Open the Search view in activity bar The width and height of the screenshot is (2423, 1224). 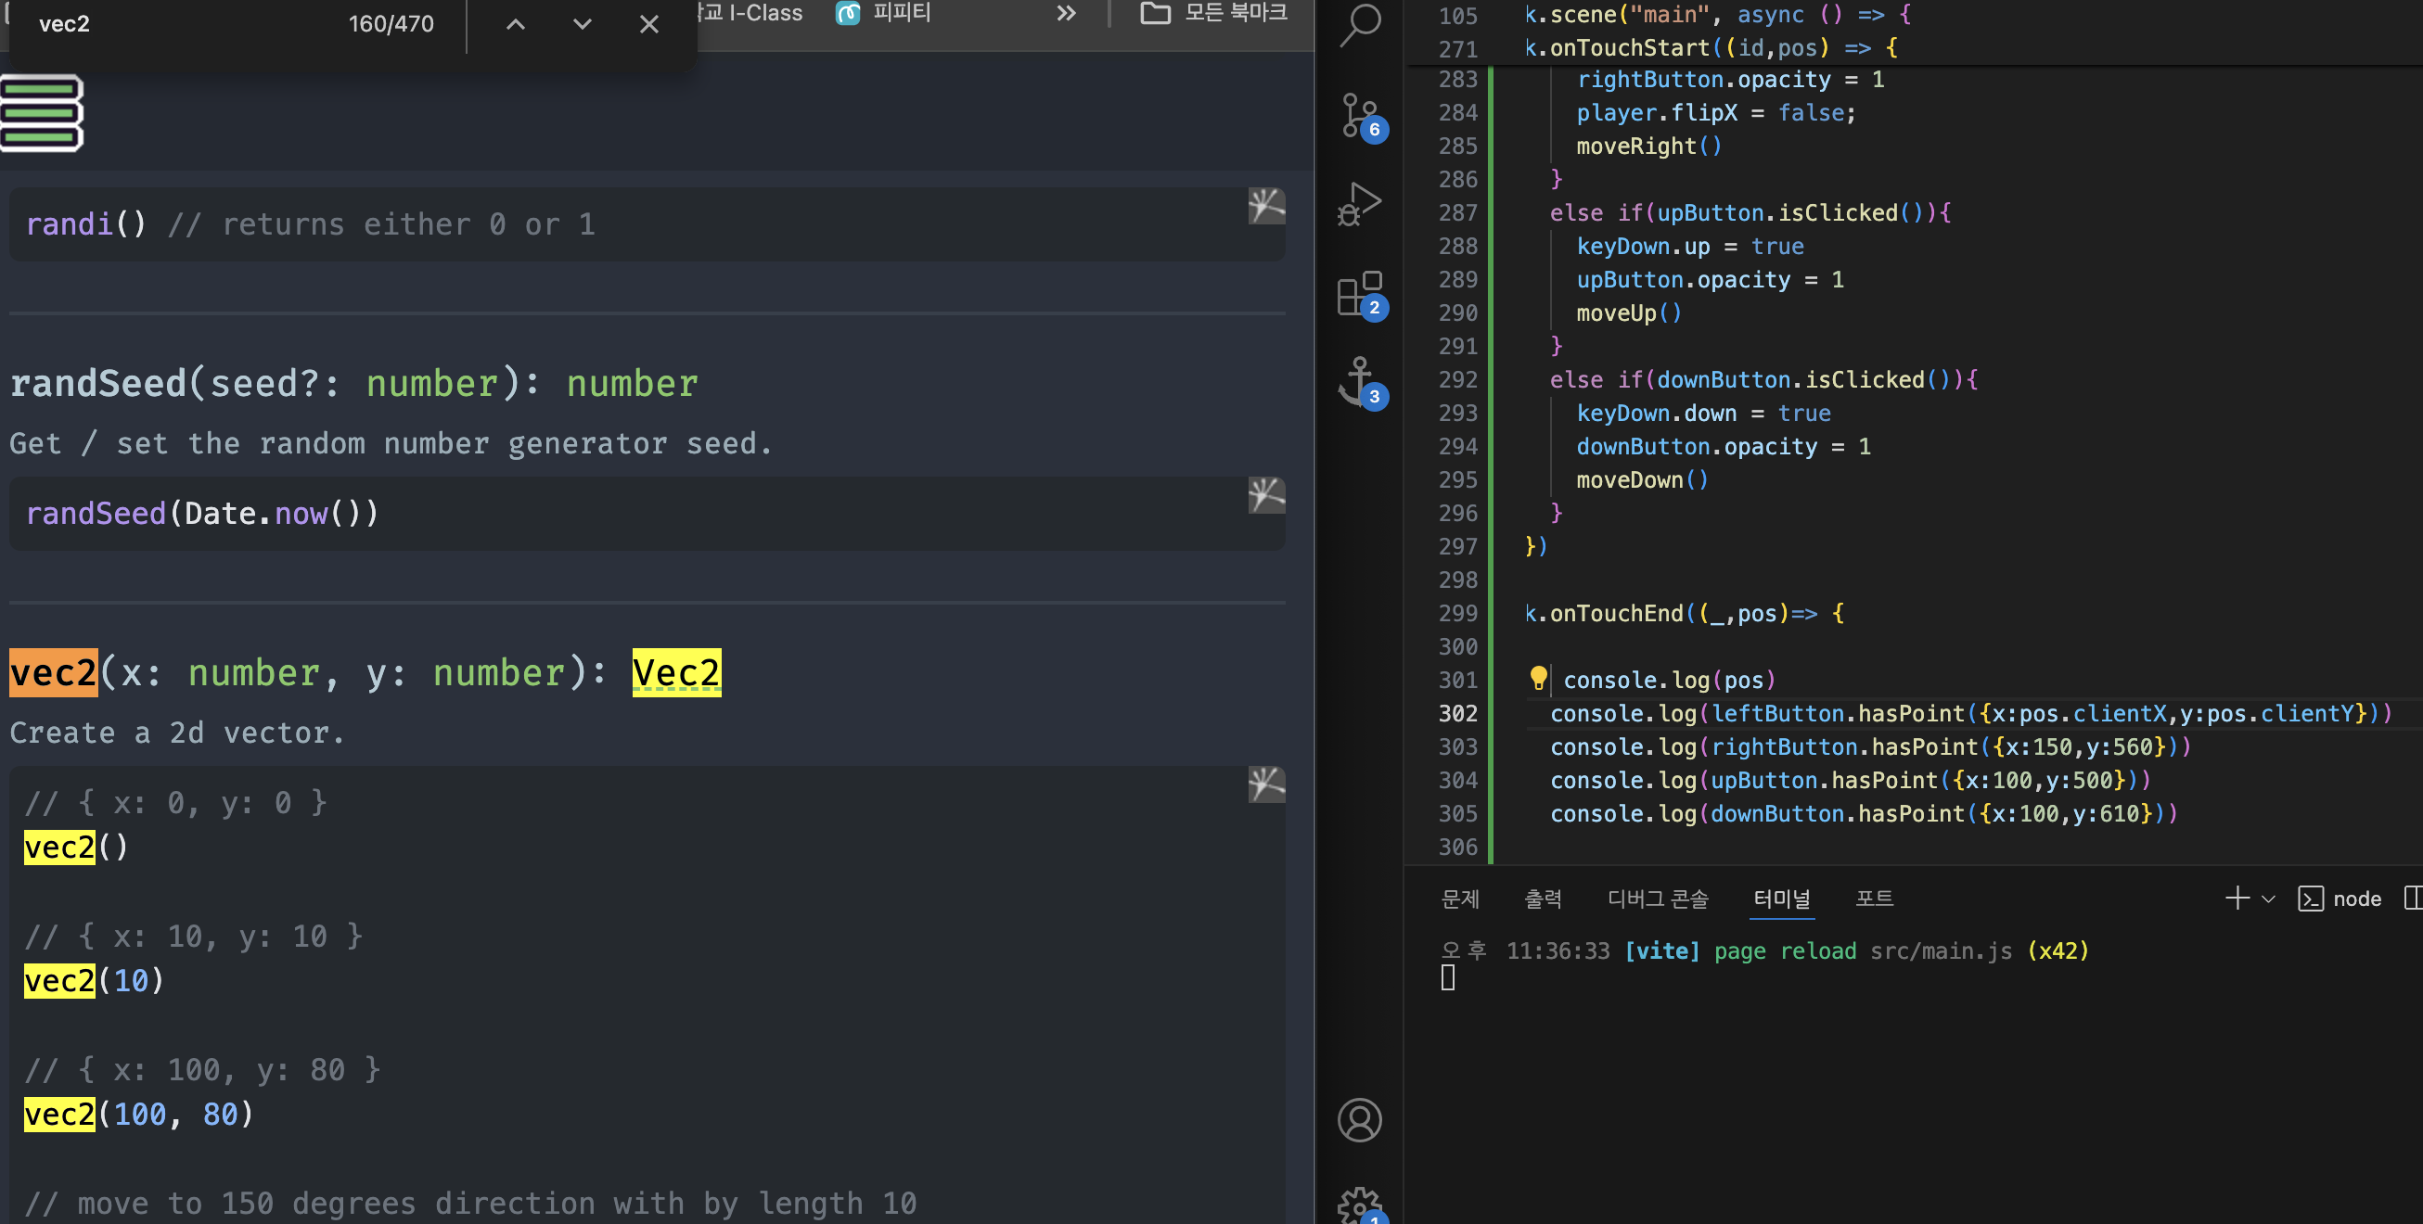[x=1360, y=24]
